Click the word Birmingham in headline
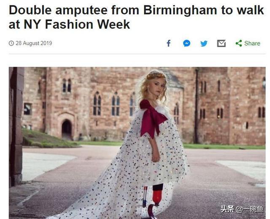Image resolution: width=270 pixels, height=219 pixels. [180, 10]
